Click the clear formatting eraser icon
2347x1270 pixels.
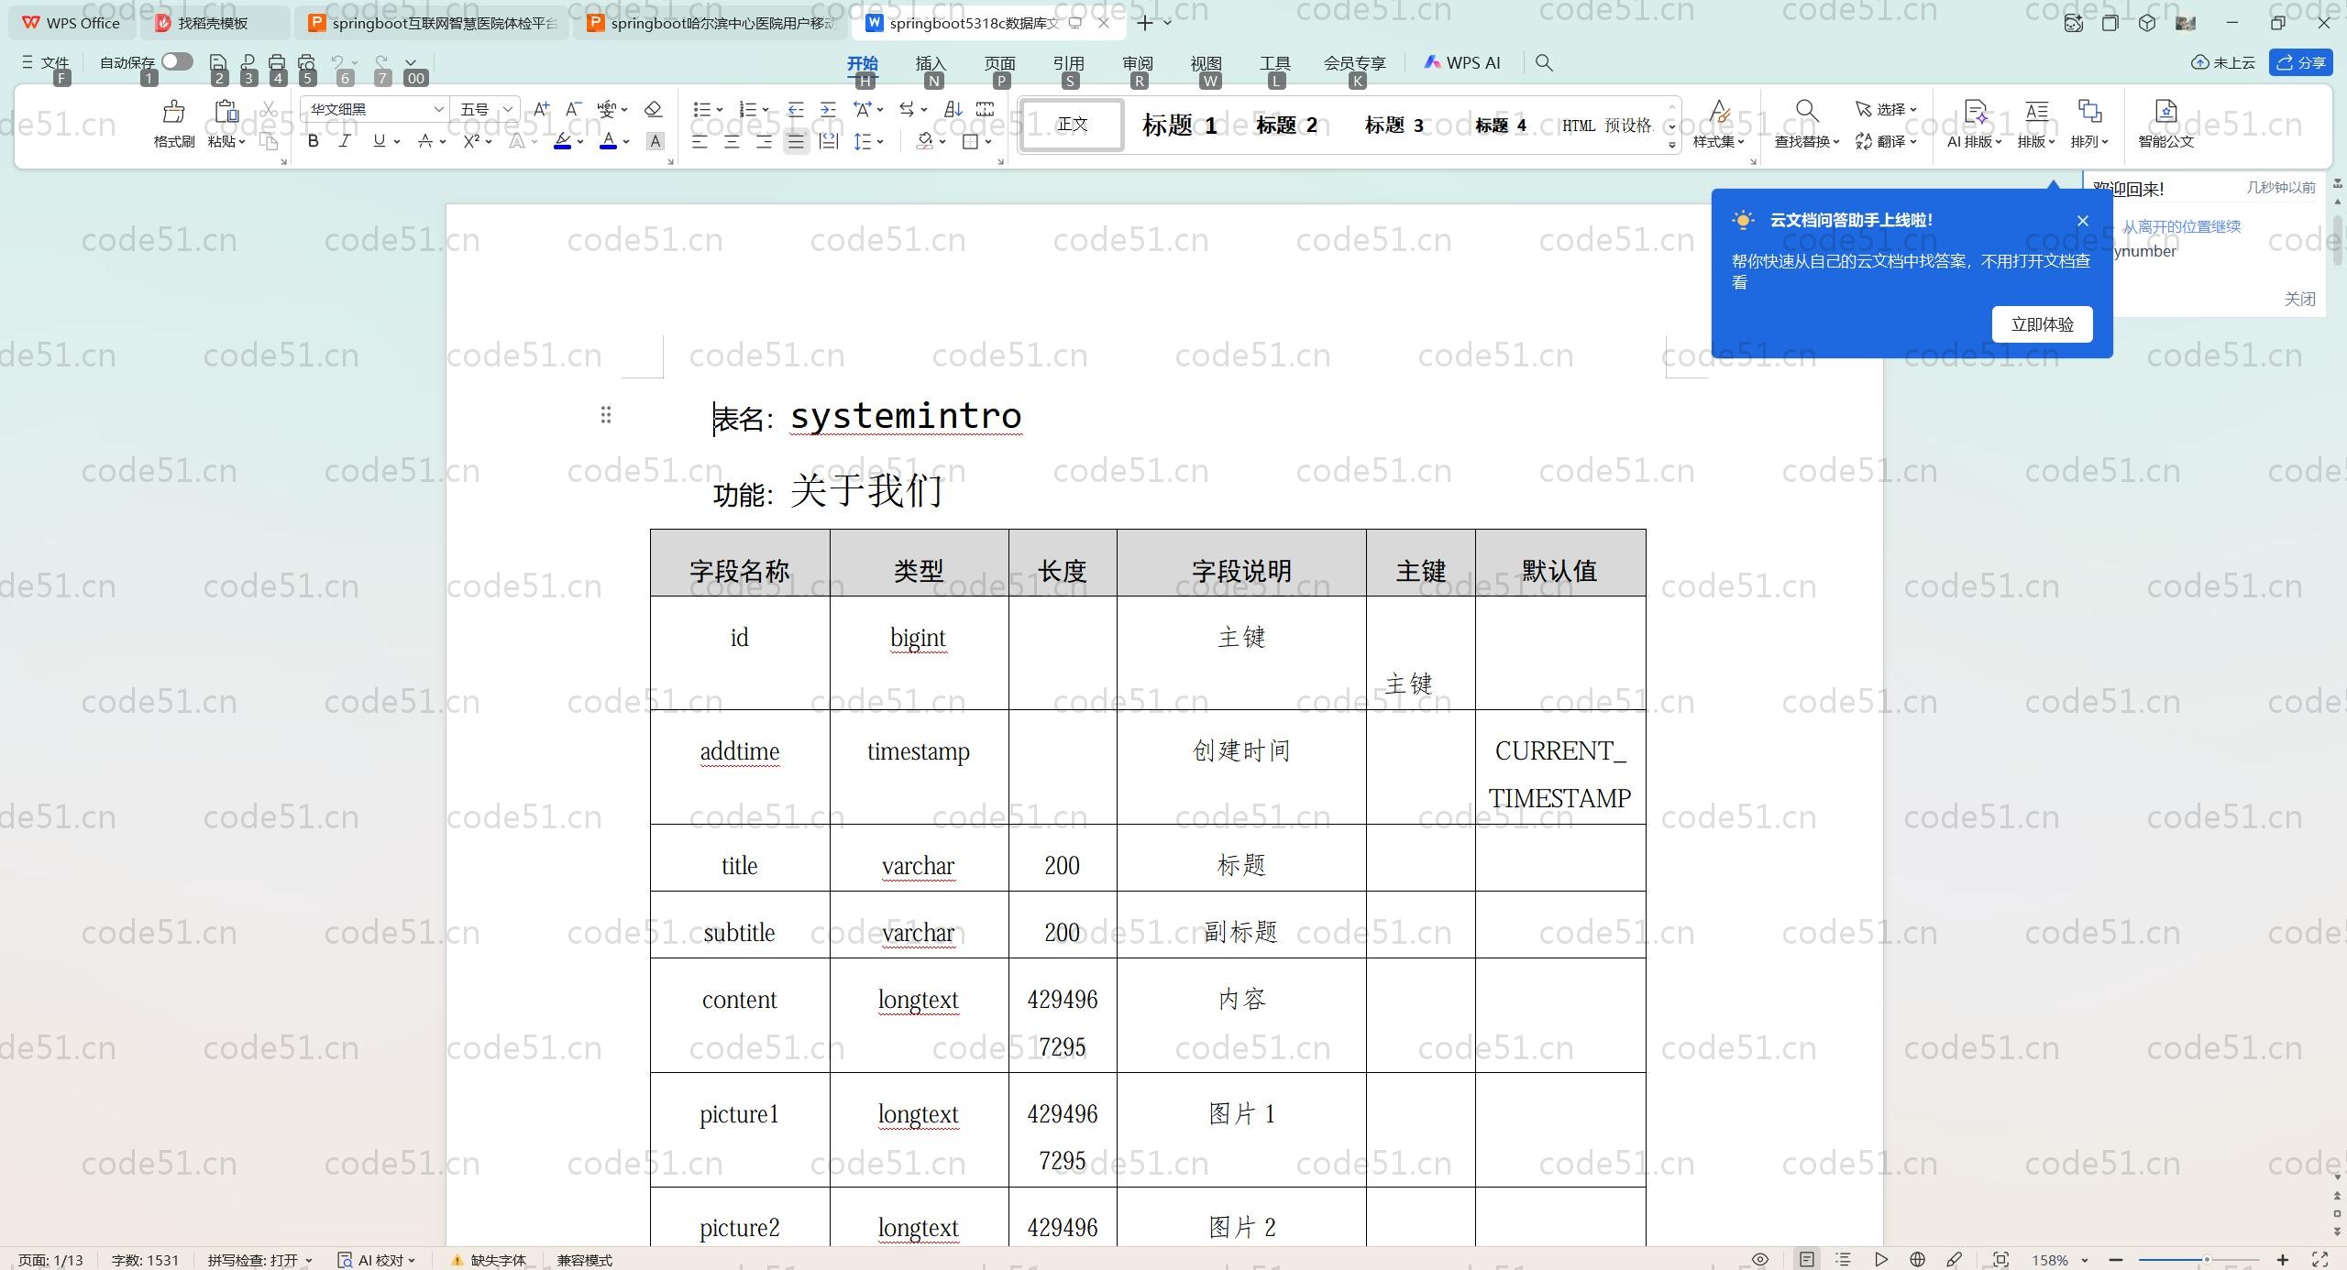[653, 110]
